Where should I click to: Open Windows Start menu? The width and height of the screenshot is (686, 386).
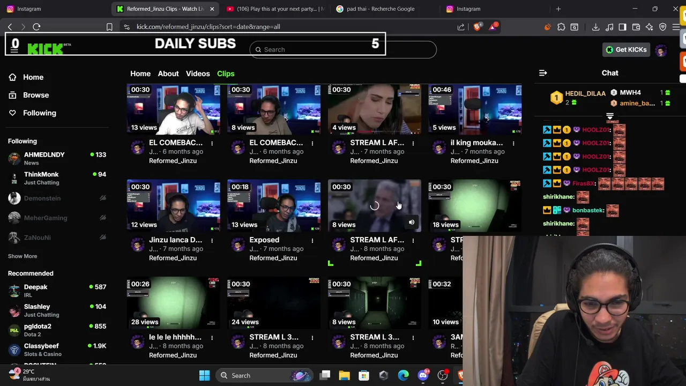[204, 375]
